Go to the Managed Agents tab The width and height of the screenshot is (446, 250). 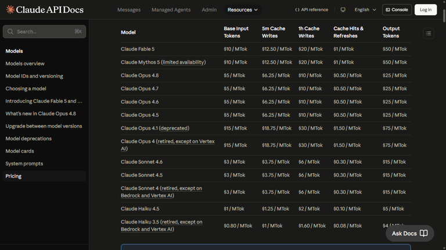(171, 10)
